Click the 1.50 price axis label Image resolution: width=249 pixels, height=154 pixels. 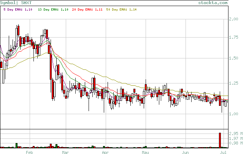point(233,58)
